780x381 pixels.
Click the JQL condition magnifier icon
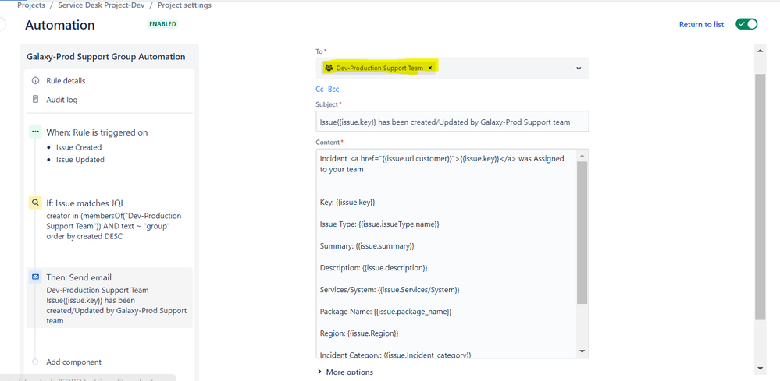click(x=35, y=203)
